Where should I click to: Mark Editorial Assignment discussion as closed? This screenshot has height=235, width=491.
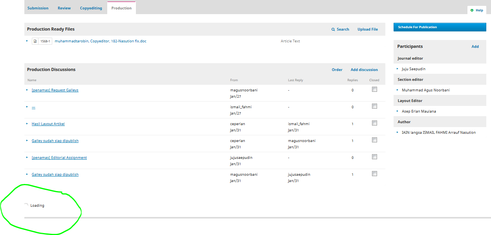pos(374,157)
